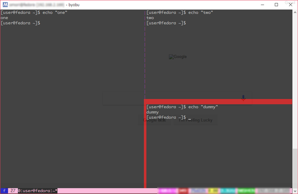This screenshot has height=194, width=298.
Task: Maximize the byobu terminal window
Action: [276, 5]
